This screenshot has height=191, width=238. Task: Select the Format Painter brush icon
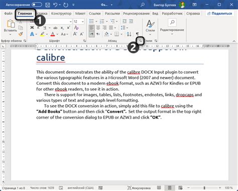coord(21,34)
